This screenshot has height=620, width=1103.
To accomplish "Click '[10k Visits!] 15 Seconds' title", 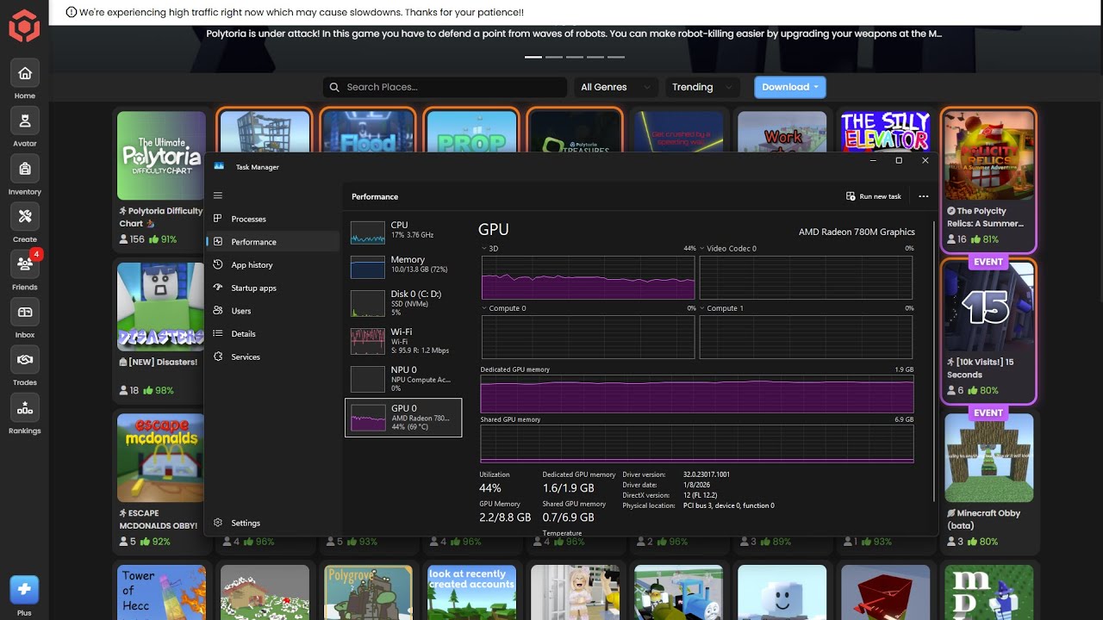I will (980, 369).
